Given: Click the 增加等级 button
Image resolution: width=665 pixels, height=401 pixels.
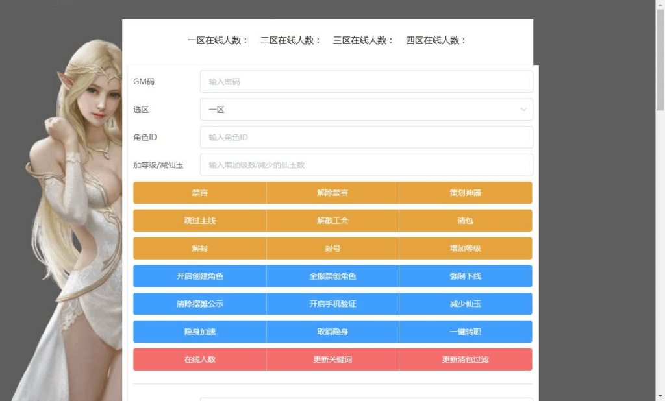Looking at the screenshot, I should (465, 249).
